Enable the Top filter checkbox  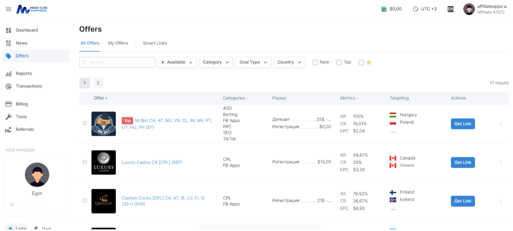coord(339,62)
